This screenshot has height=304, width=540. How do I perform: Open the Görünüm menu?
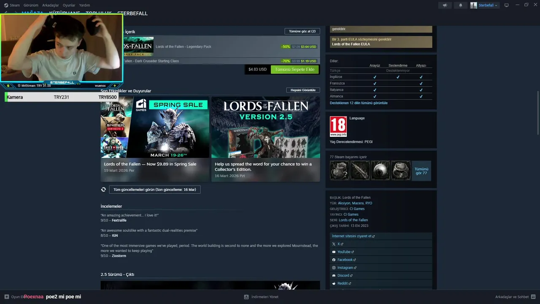pyautogui.click(x=31, y=5)
